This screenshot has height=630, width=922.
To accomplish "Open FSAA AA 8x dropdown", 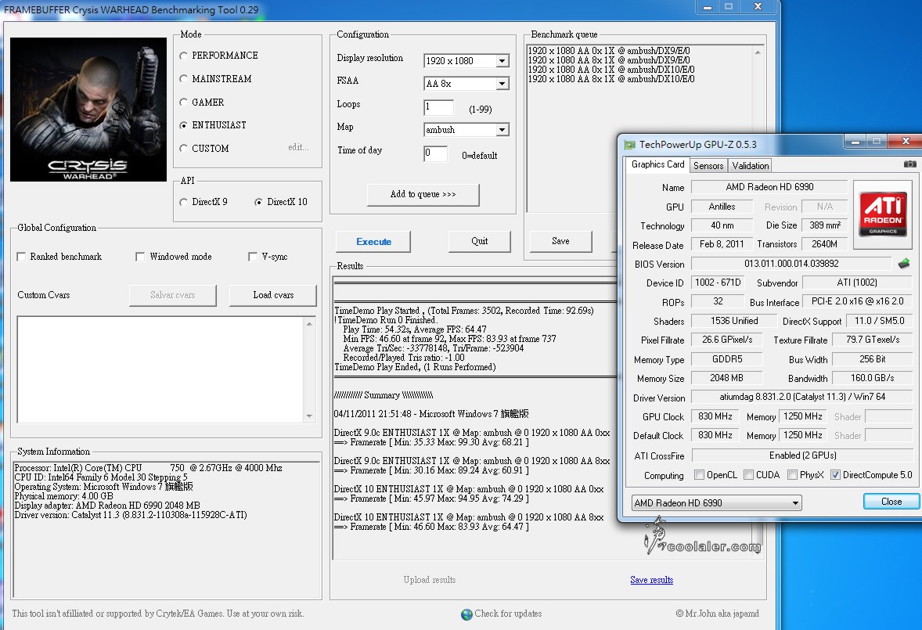I will pyautogui.click(x=502, y=84).
